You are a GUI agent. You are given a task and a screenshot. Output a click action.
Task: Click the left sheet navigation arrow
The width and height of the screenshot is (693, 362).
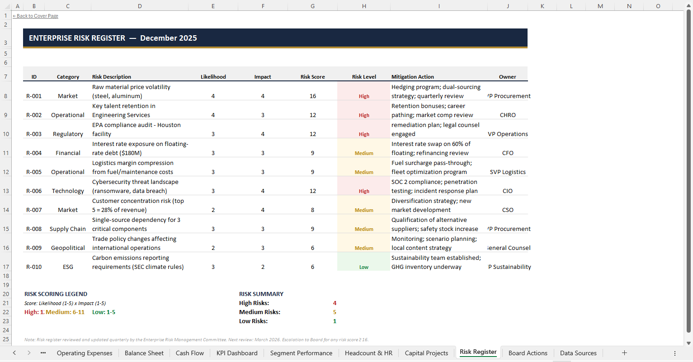14,353
